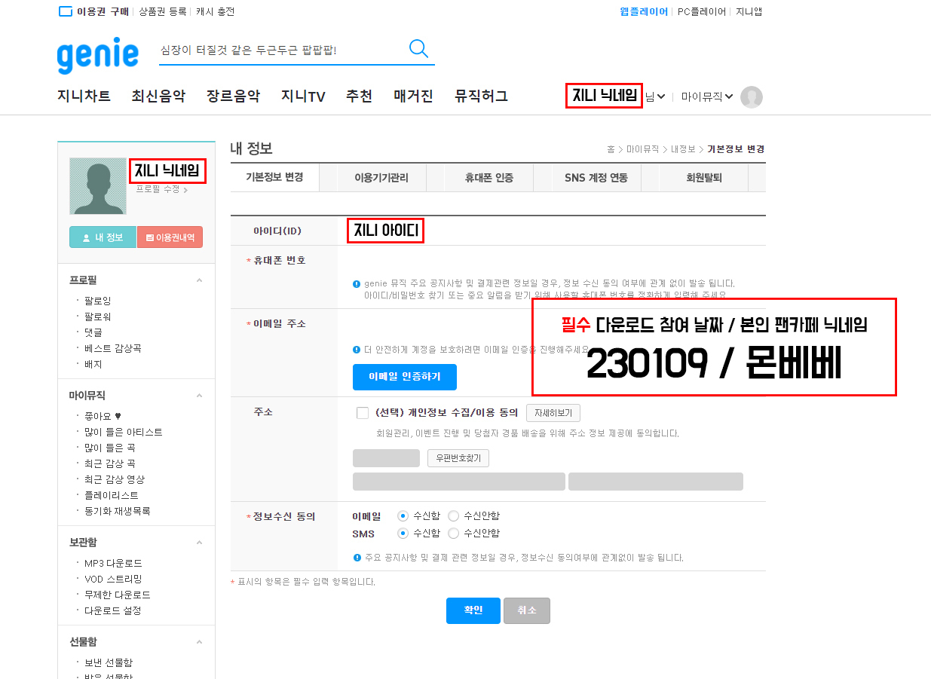The height and width of the screenshot is (679, 931).
Task: Switch to 휴대폰 인증 tab
Action: click(x=489, y=178)
